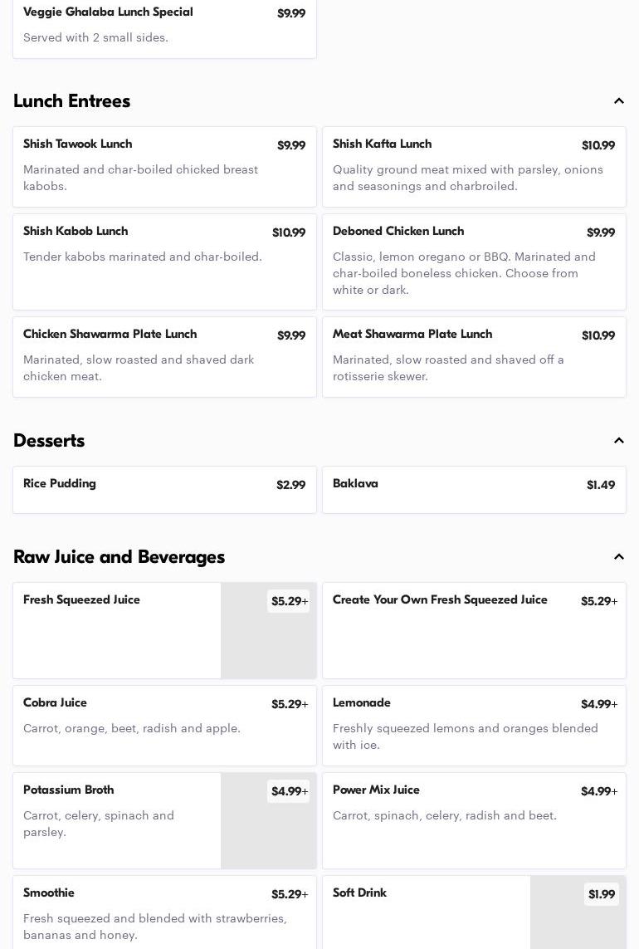
Task: Choose the Lemonade beverage
Action: 474,725
